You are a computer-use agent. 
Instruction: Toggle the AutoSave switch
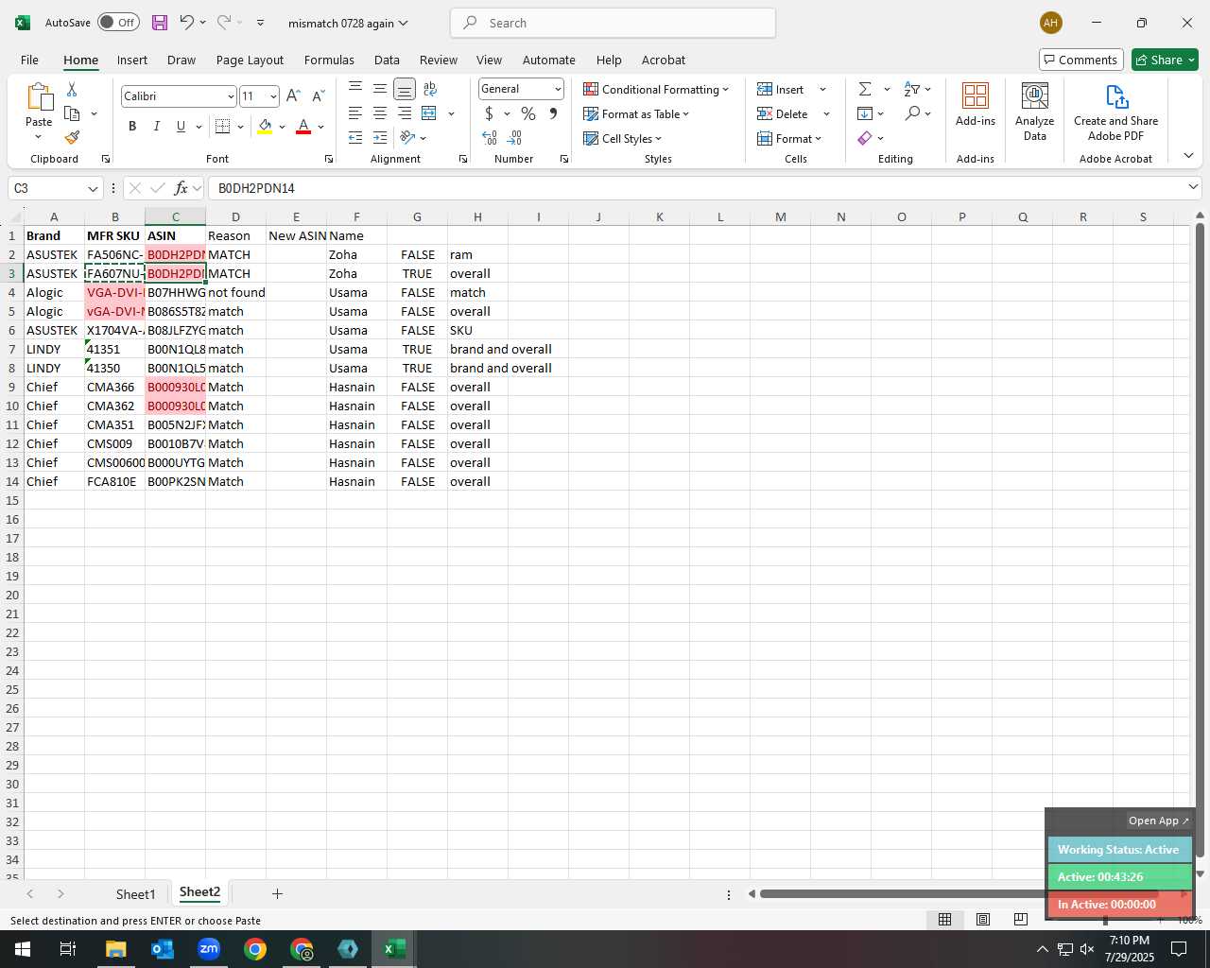coord(118,23)
